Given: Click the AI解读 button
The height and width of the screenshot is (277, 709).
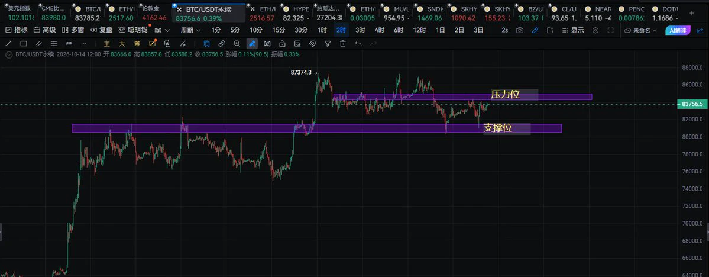Looking at the screenshot, I should tap(678, 30).
